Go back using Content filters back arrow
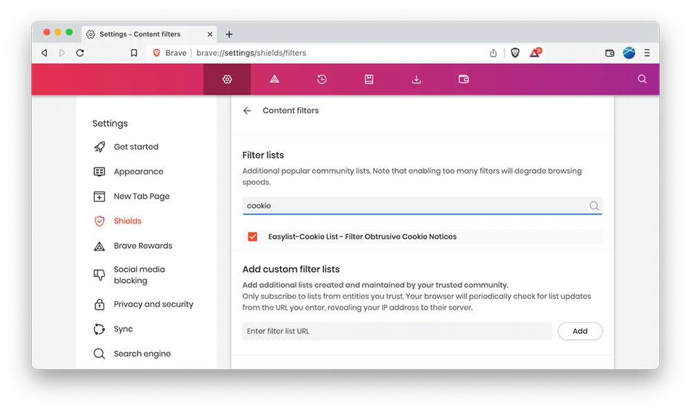691x411 pixels. tap(247, 110)
